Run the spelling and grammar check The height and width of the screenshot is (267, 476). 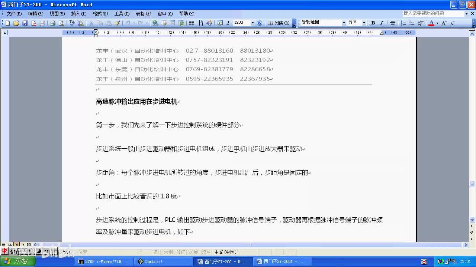(x=72, y=23)
